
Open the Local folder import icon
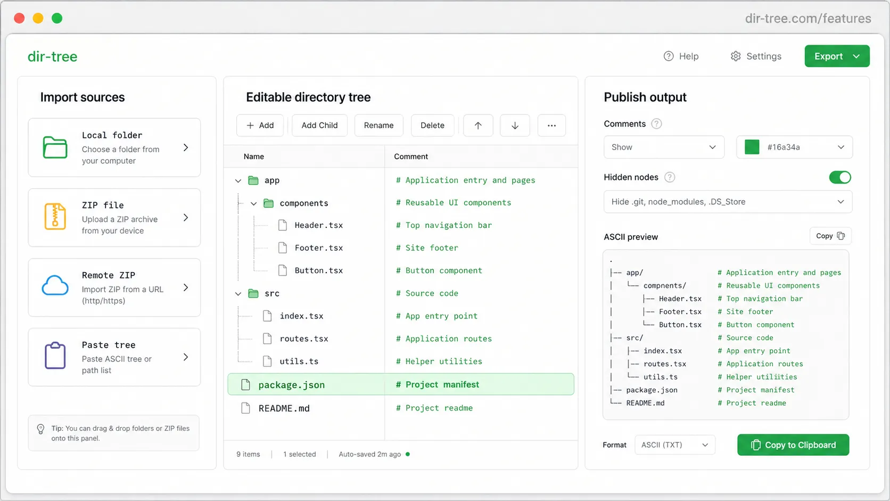pos(54,147)
